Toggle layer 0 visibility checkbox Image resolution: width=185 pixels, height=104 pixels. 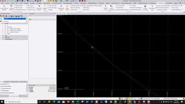(x=5, y=25)
